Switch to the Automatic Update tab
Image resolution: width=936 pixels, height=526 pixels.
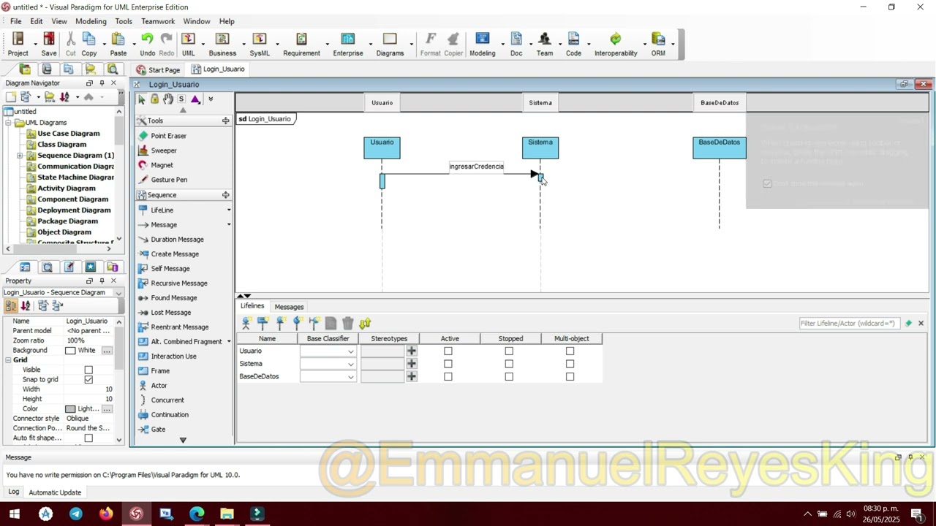tap(55, 492)
